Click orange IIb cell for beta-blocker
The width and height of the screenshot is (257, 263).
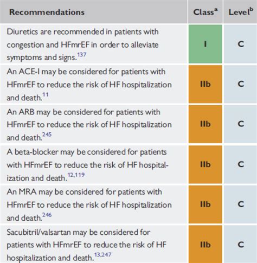tap(205, 164)
